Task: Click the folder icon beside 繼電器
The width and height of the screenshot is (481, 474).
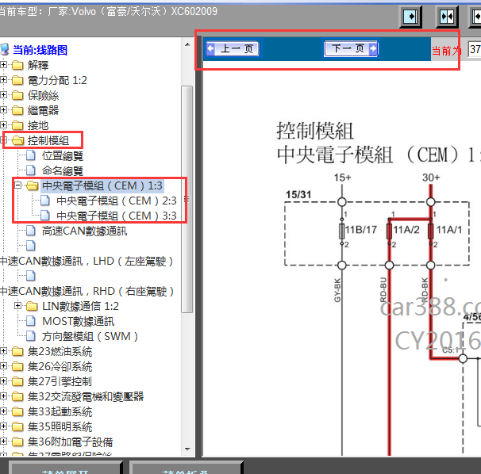Action: click(17, 110)
